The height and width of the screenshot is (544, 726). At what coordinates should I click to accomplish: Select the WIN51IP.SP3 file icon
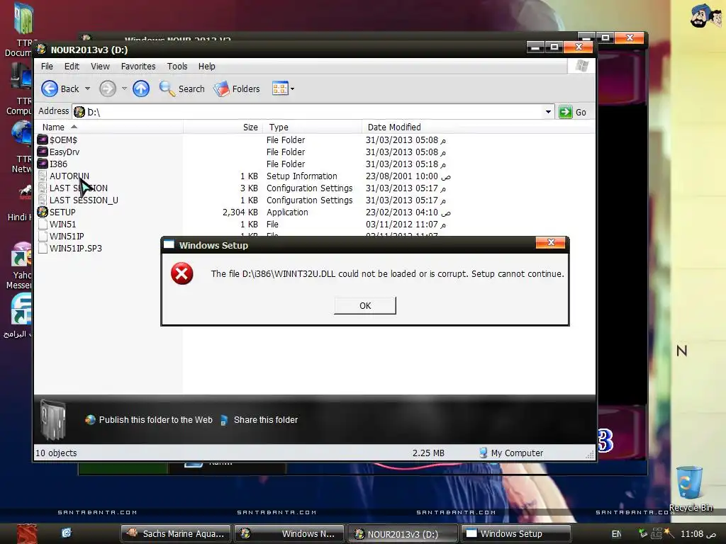(43, 248)
